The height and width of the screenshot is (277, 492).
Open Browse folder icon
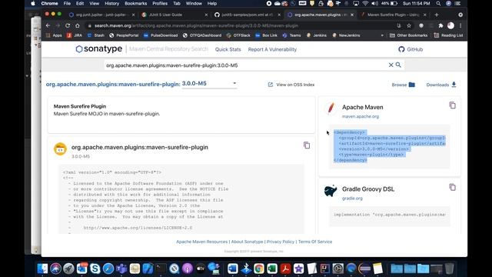pos(412,85)
